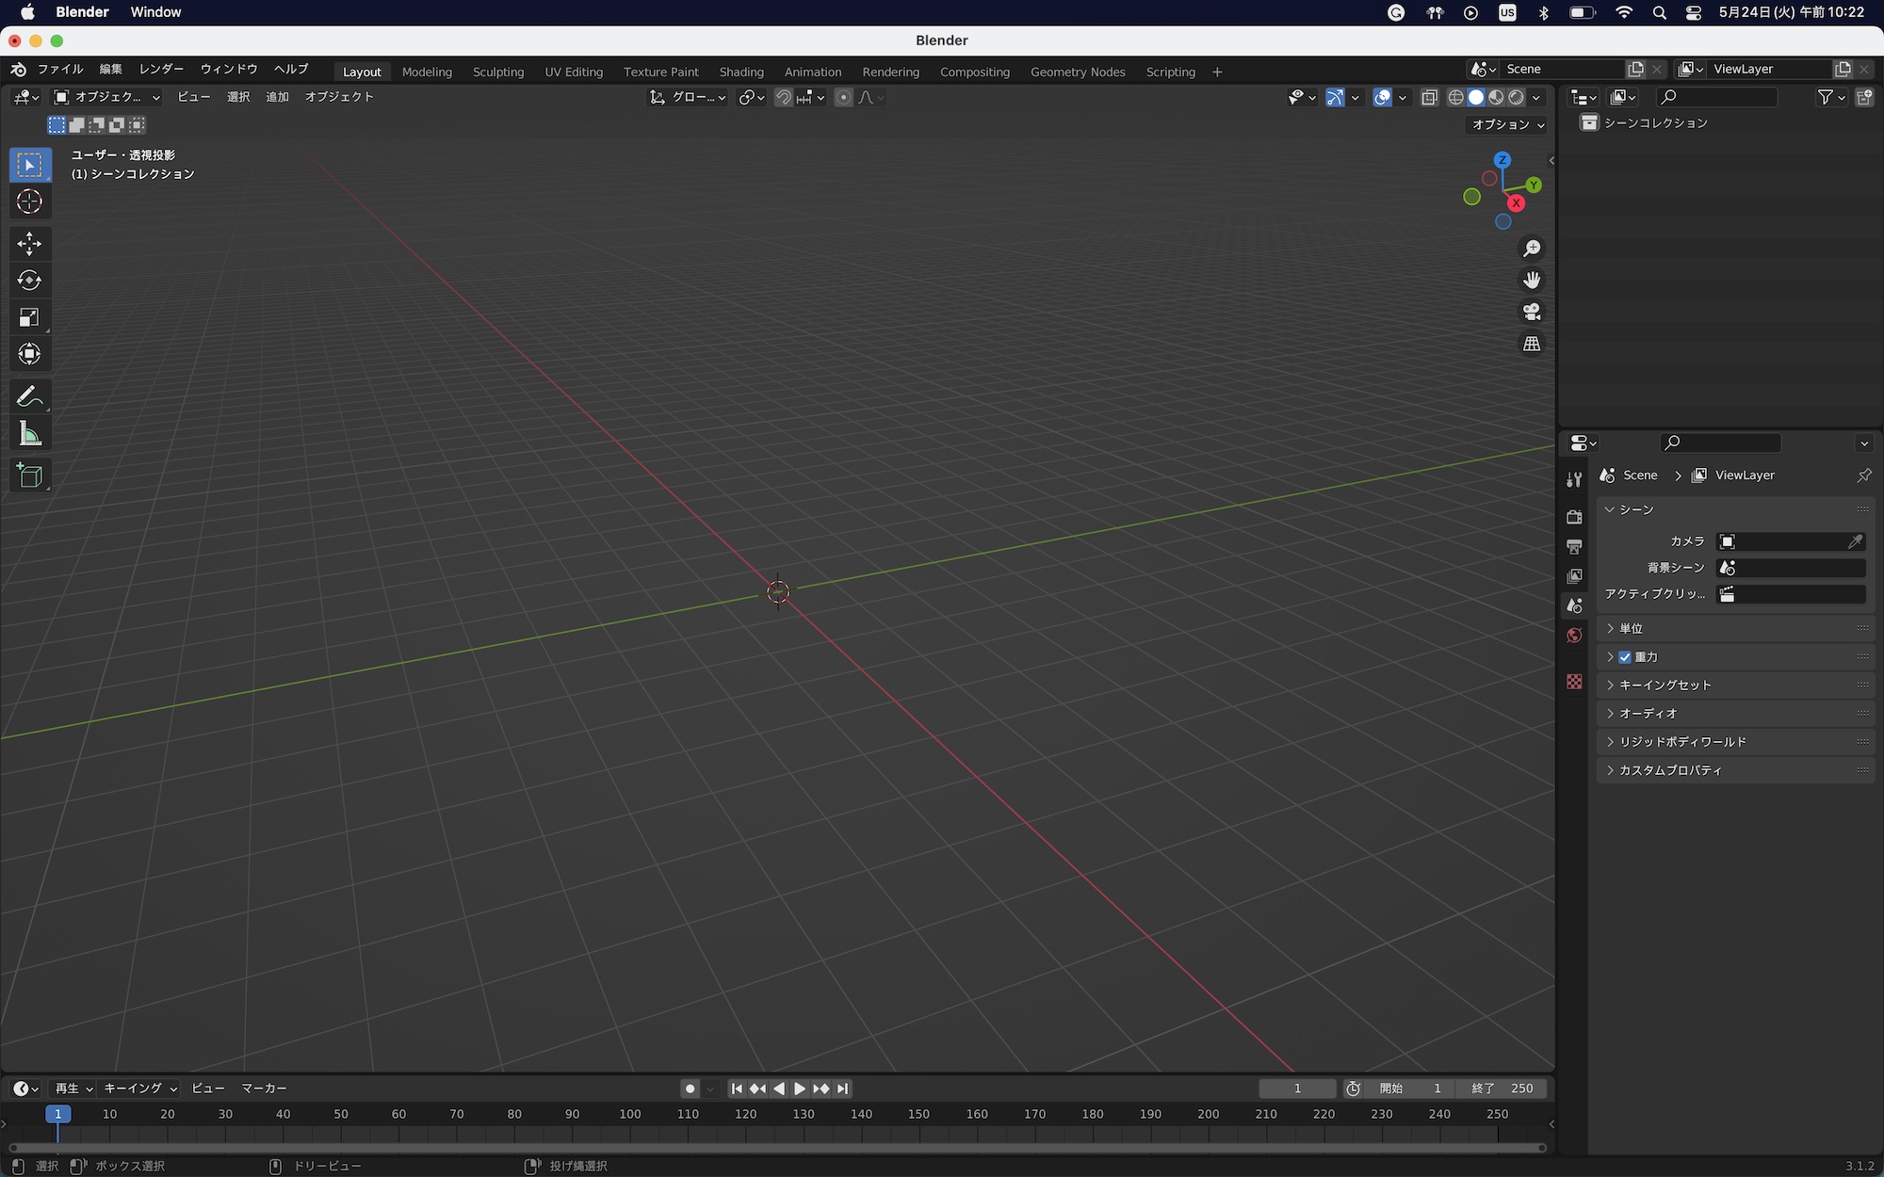This screenshot has width=1884, height=1177.
Task: Activate the Annotate pencil tool
Action: coord(29,396)
